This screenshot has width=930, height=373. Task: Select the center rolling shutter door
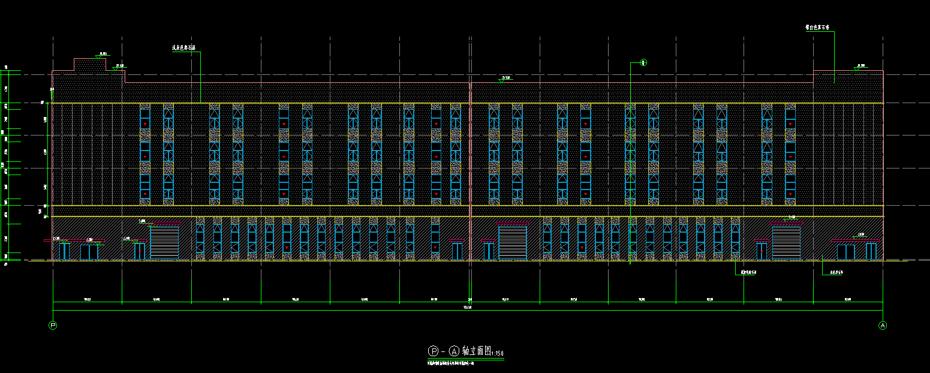[x=513, y=243]
